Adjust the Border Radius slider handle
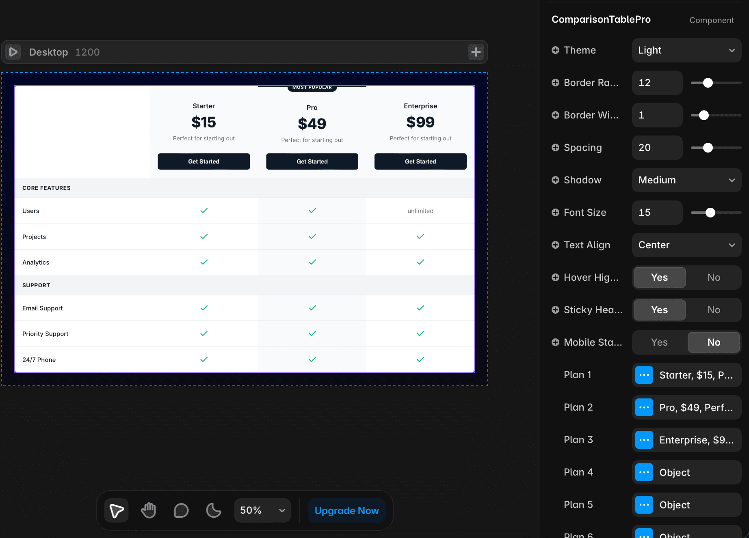 (x=708, y=83)
